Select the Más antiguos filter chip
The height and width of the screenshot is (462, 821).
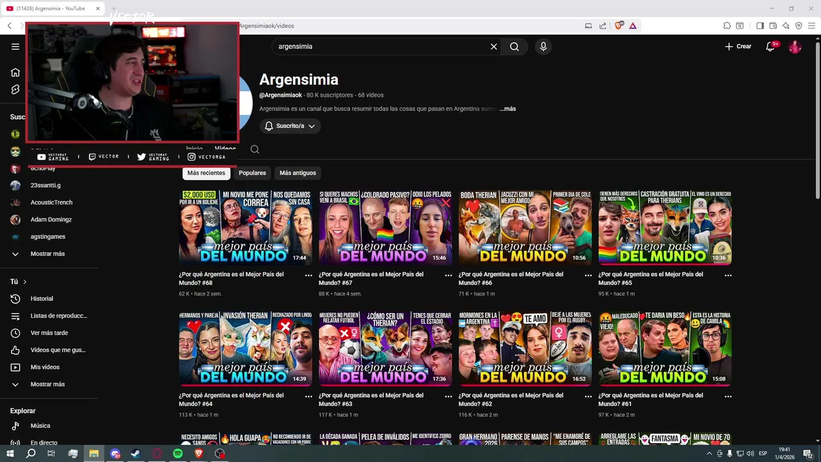click(298, 173)
